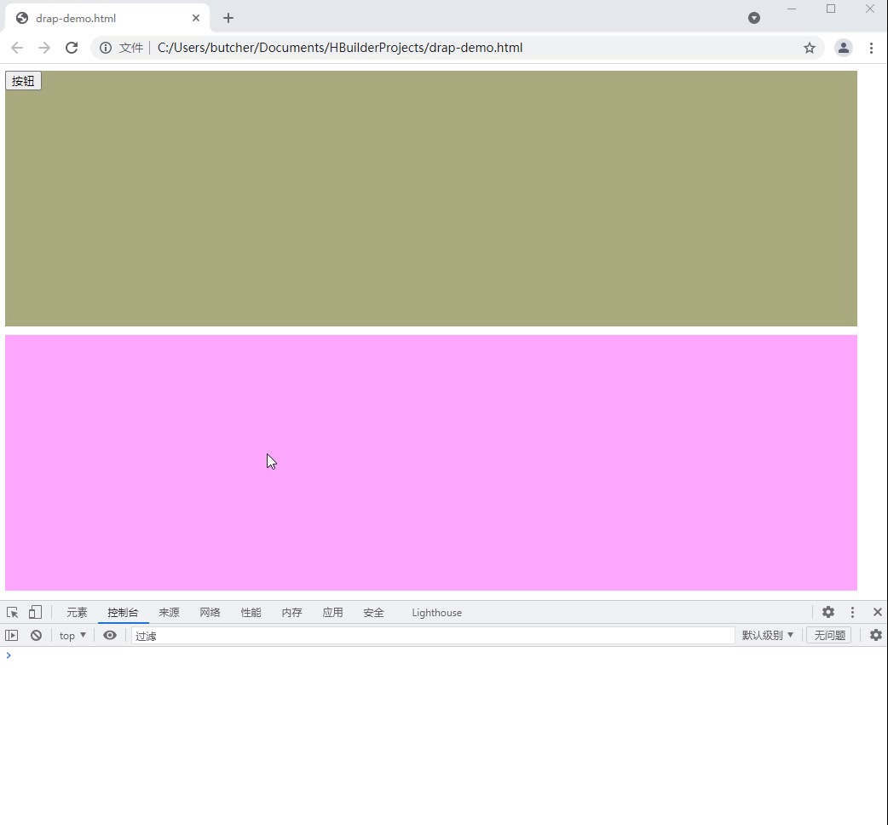Open the tab search dropdown circle

click(754, 18)
